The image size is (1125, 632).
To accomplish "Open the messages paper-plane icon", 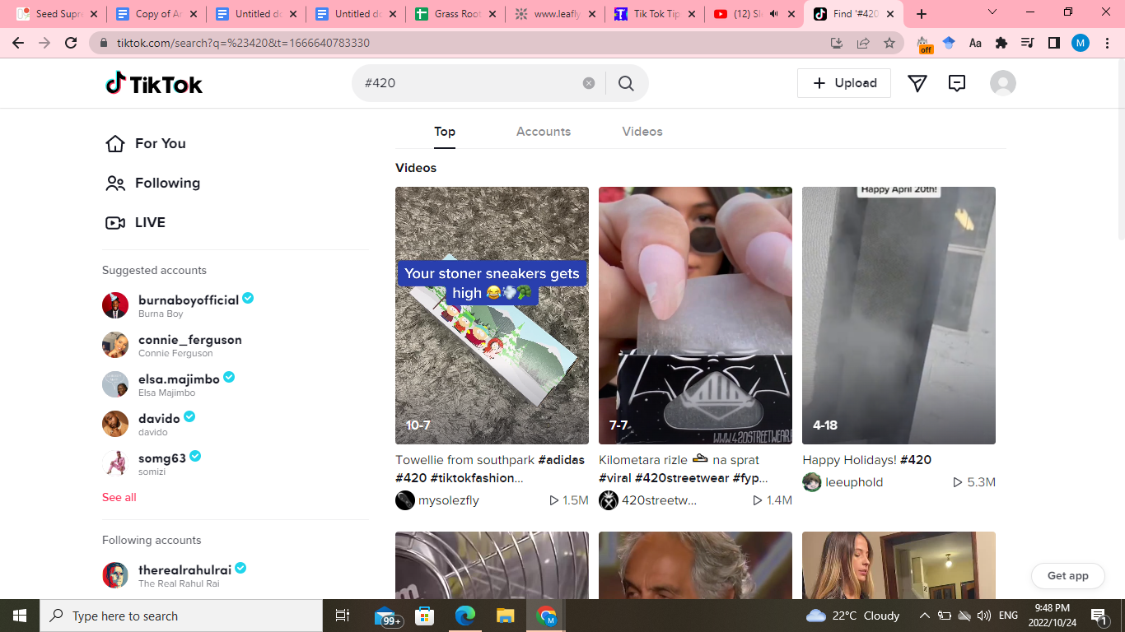I will [x=917, y=83].
